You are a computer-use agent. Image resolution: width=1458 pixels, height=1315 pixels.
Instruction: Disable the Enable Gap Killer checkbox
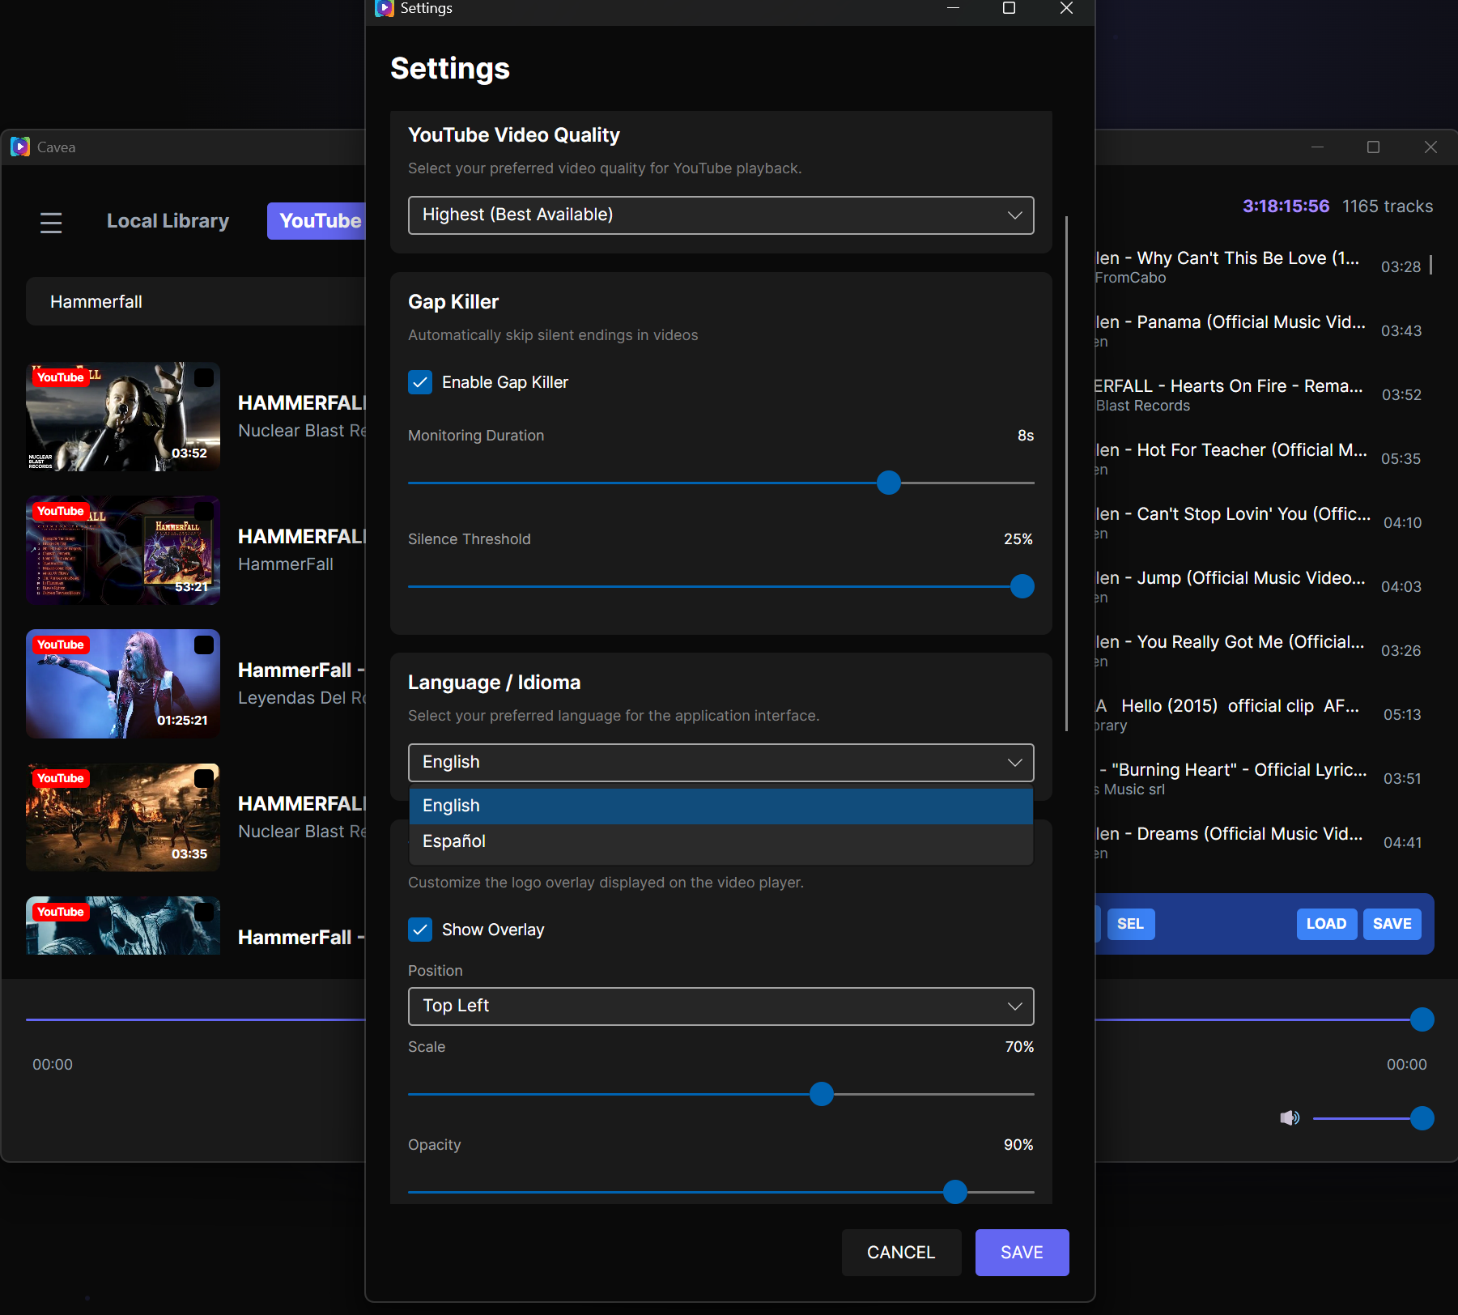coord(419,382)
